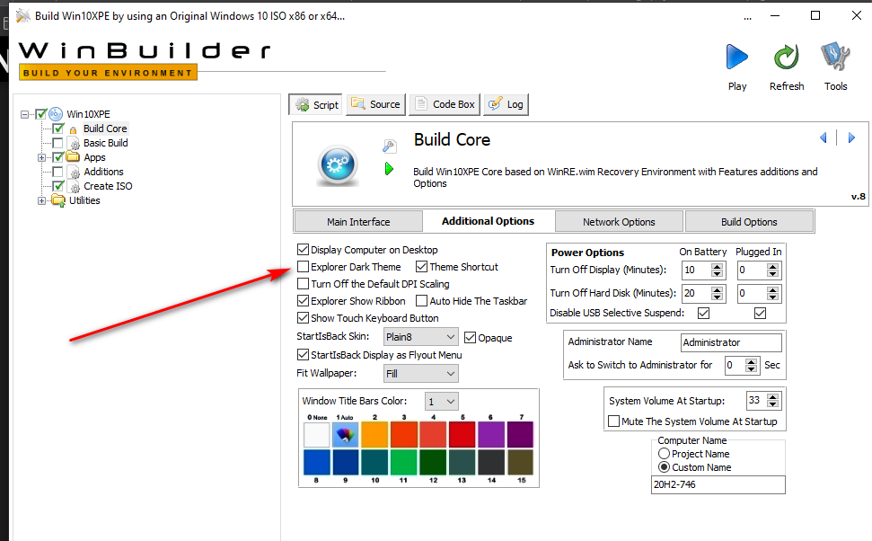Image resolution: width=872 pixels, height=541 pixels.
Task: Select Create ISO in the tree
Action: (108, 186)
